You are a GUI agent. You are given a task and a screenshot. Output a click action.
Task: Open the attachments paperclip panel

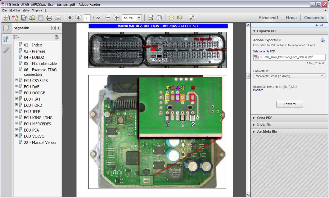pos(6,50)
